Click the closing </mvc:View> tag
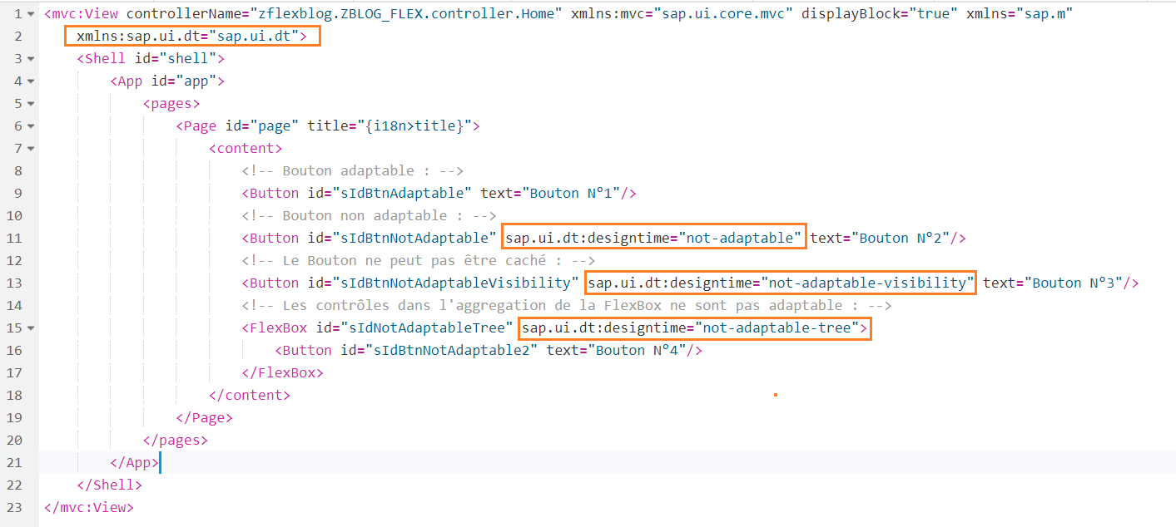 tap(88, 507)
